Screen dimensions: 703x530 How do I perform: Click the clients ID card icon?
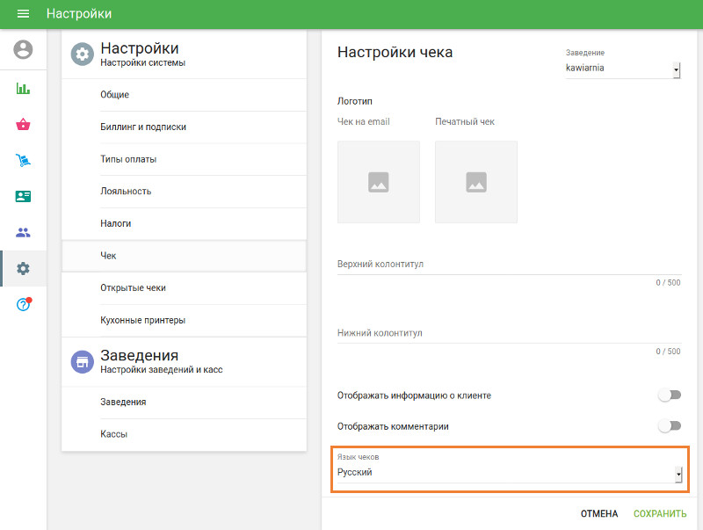[22, 196]
